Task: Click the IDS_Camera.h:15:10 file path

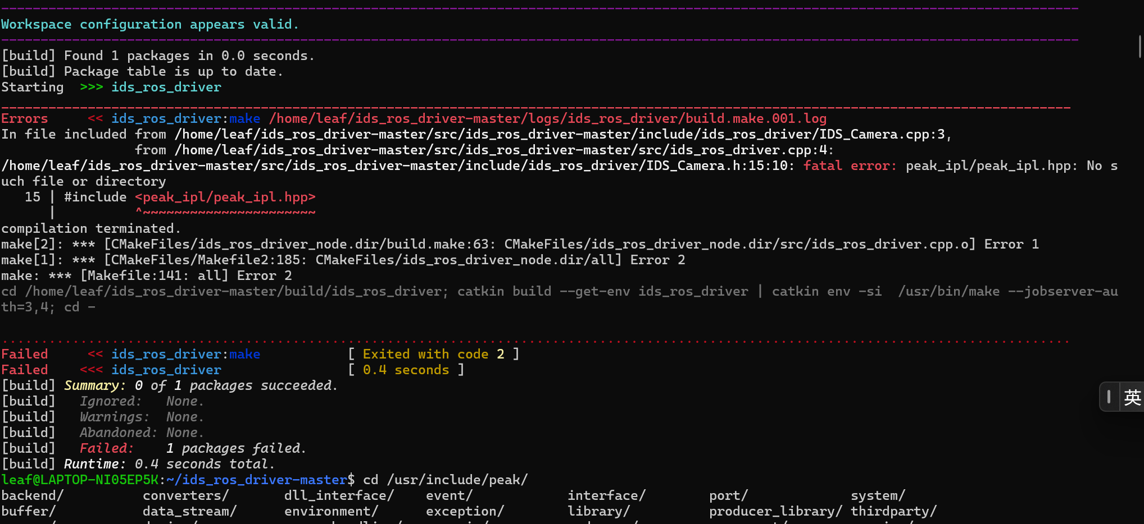Action: (x=394, y=166)
